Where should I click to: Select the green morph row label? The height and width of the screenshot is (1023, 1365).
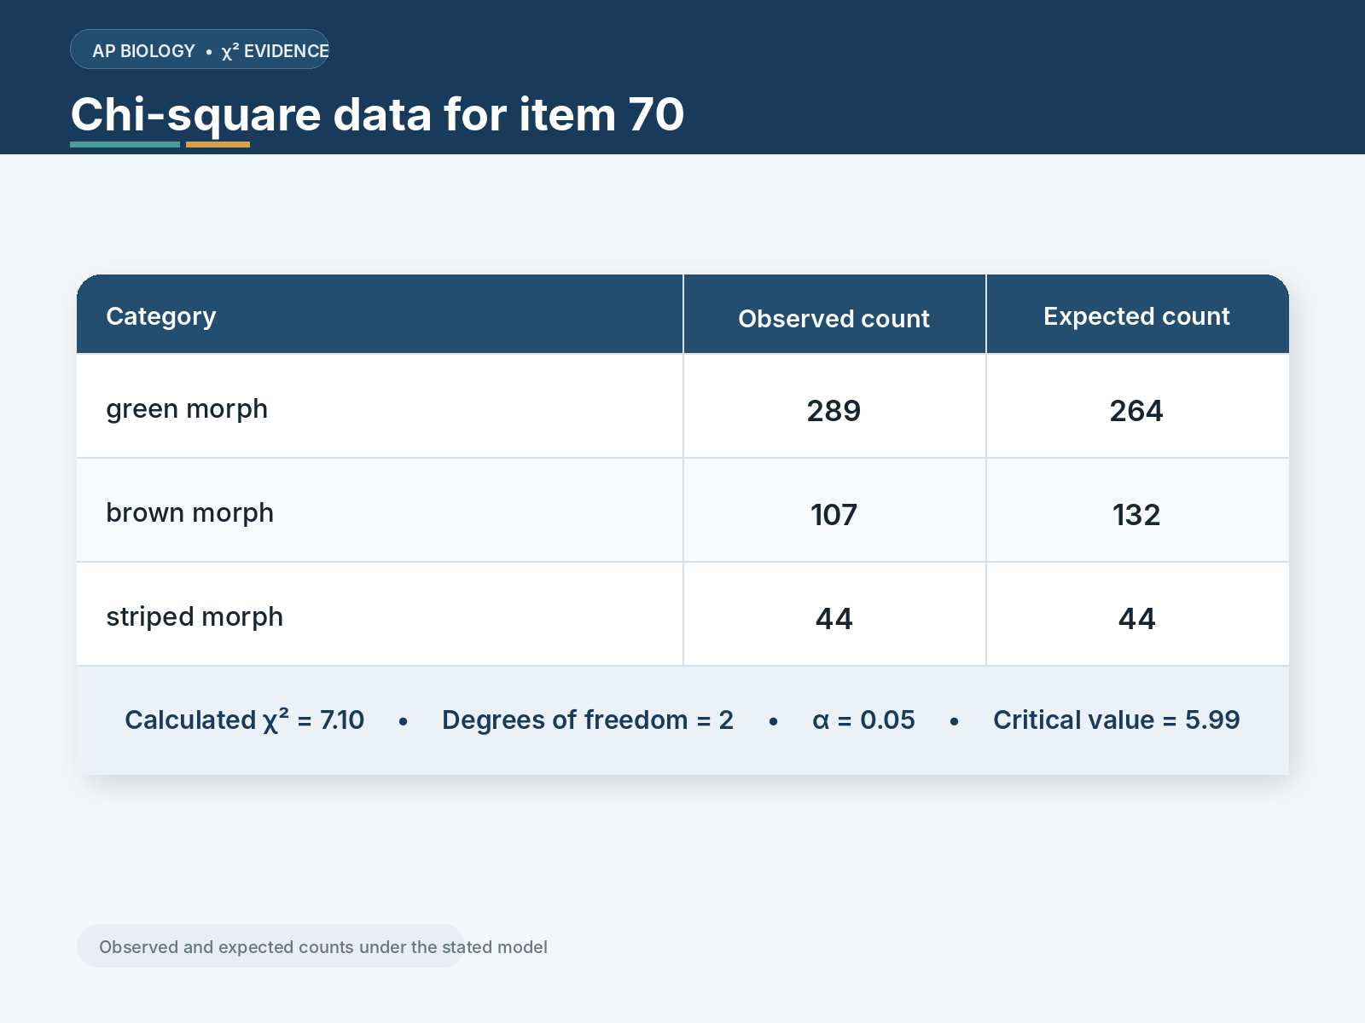tap(187, 409)
